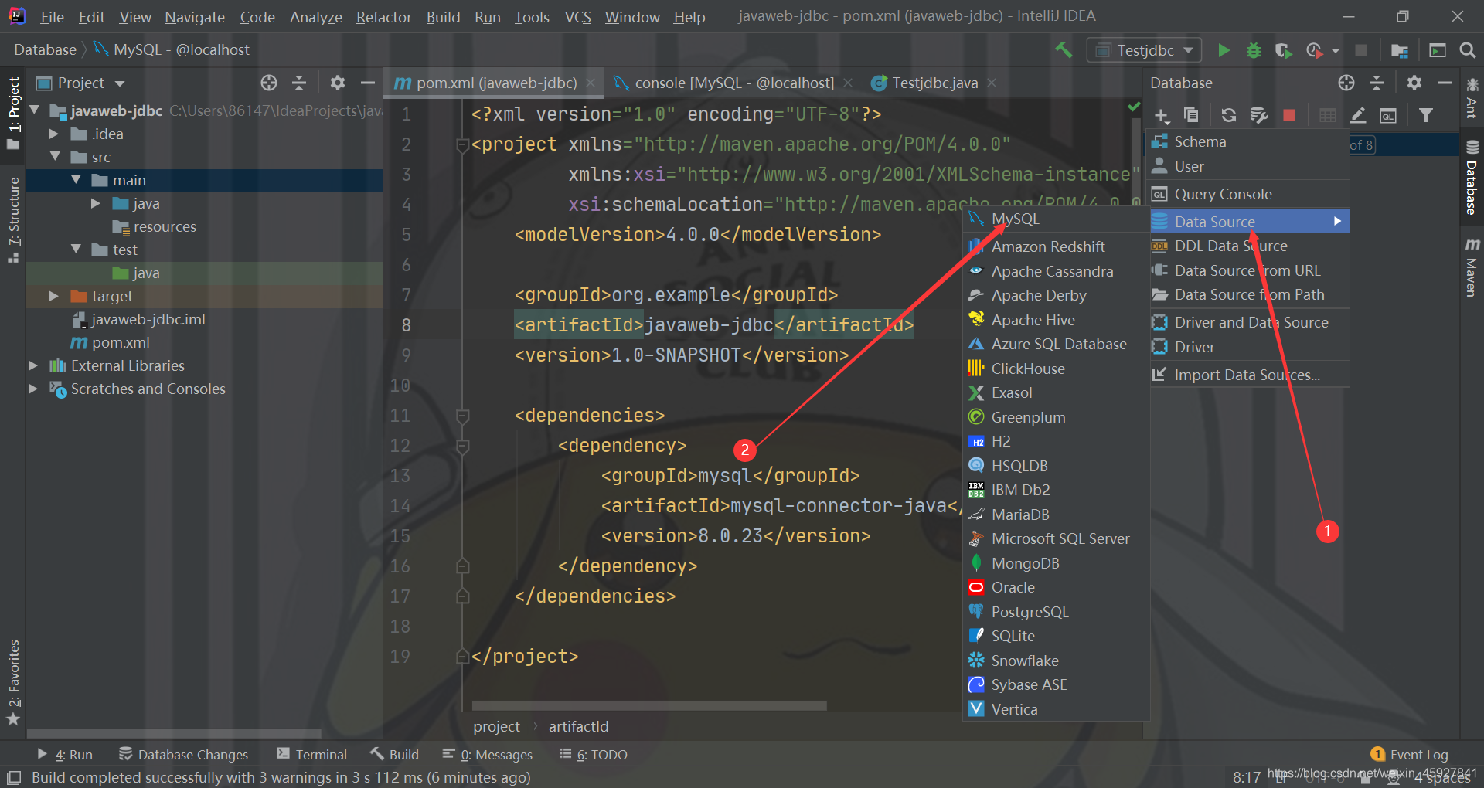
Task: Toggle tool window buttons icon in status bar
Action: click(14, 776)
